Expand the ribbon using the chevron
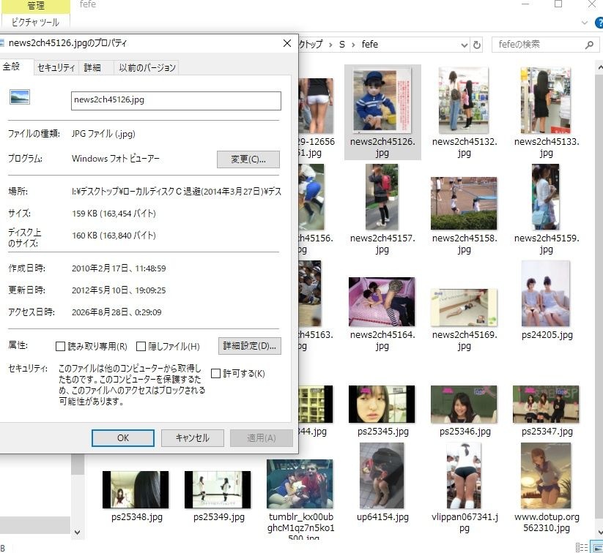This screenshot has width=603, height=553. coord(585,23)
